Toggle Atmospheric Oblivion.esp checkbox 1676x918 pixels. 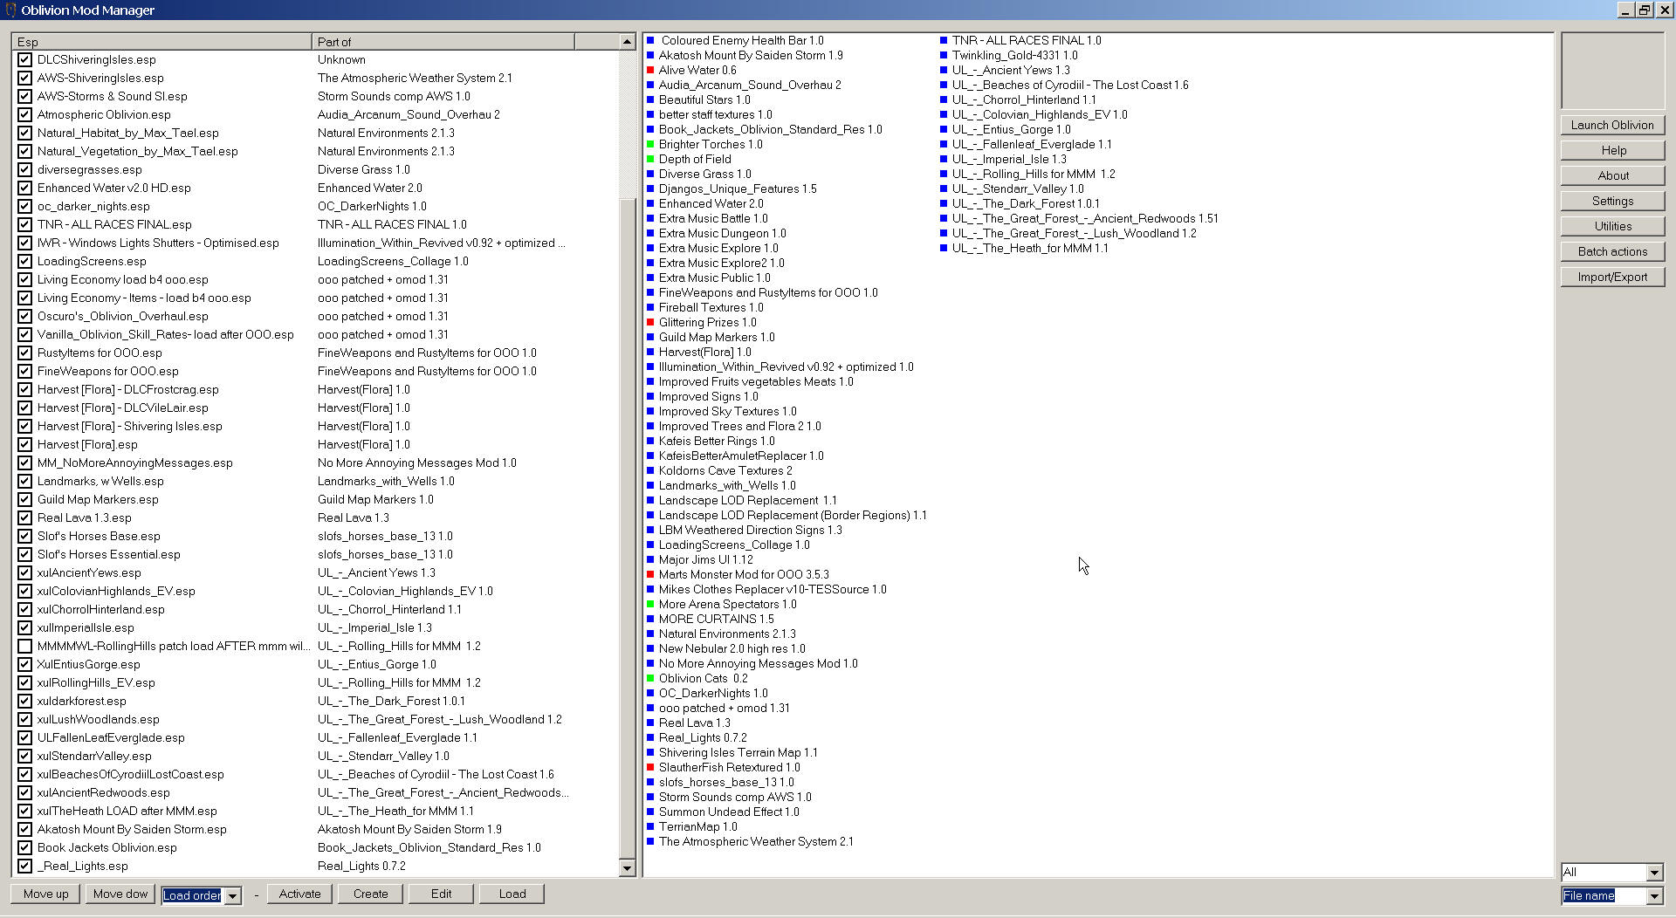coord(24,114)
